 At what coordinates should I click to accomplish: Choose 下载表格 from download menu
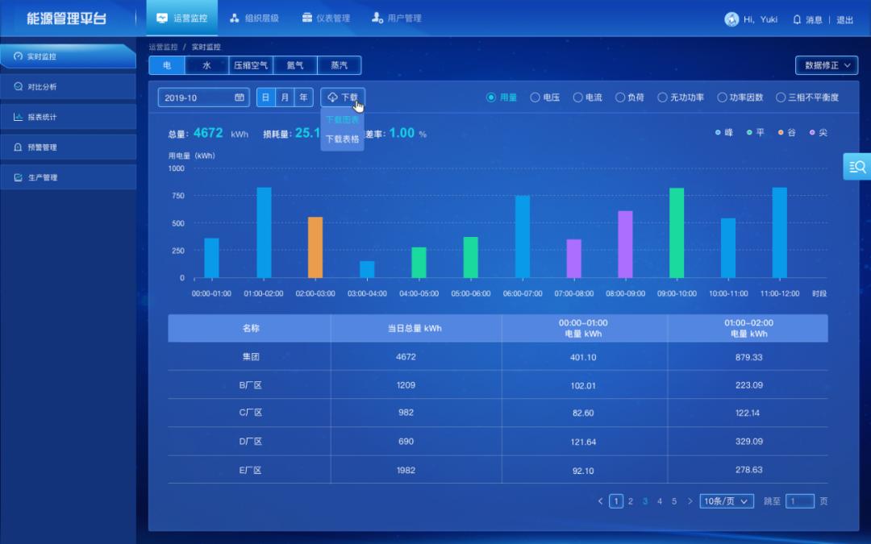[x=342, y=139]
